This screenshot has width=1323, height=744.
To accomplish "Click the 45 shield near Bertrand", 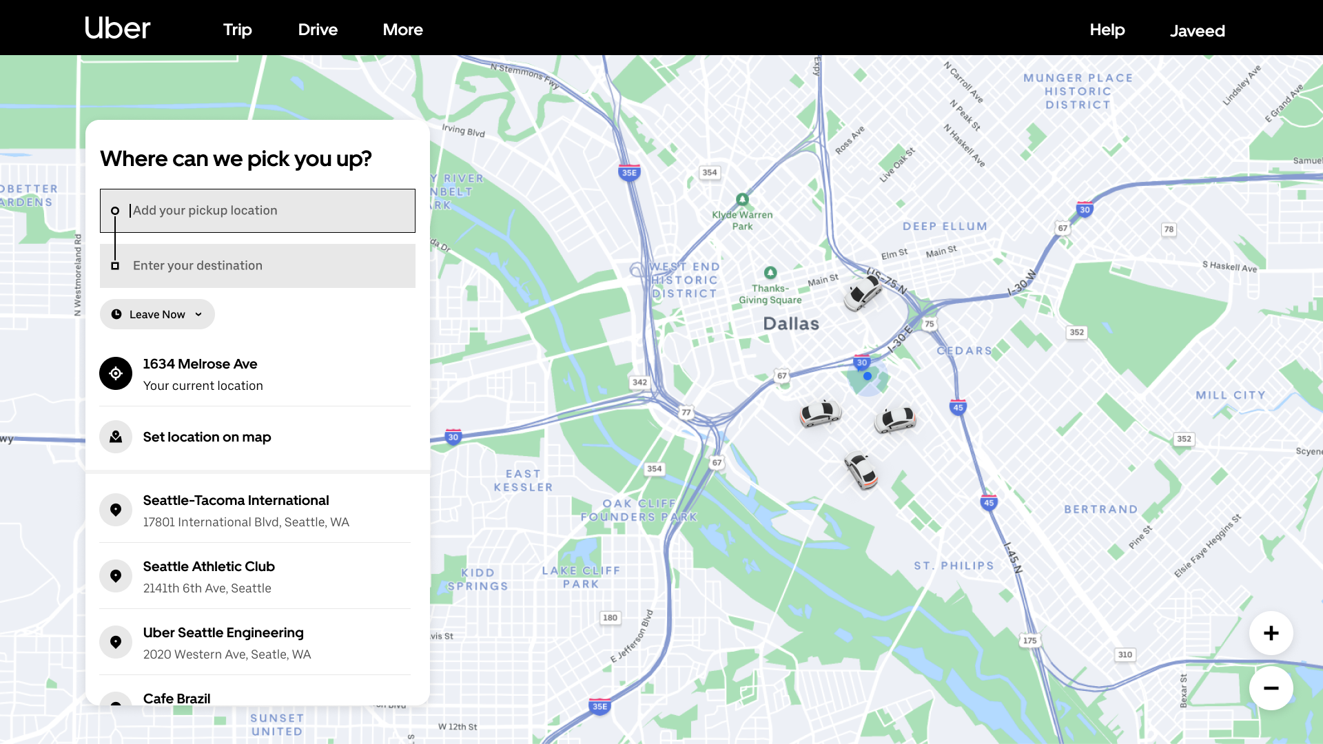I will (x=989, y=503).
